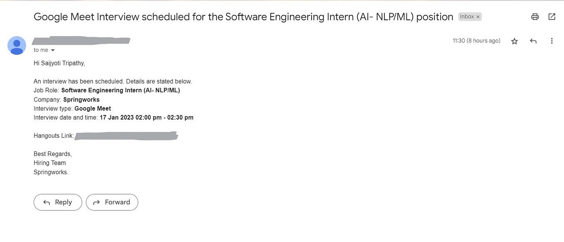Image resolution: width=564 pixels, height=242 pixels.
Task: Remove the Inbox label using its x
Action: pyautogui.click(x=478, y=17)
